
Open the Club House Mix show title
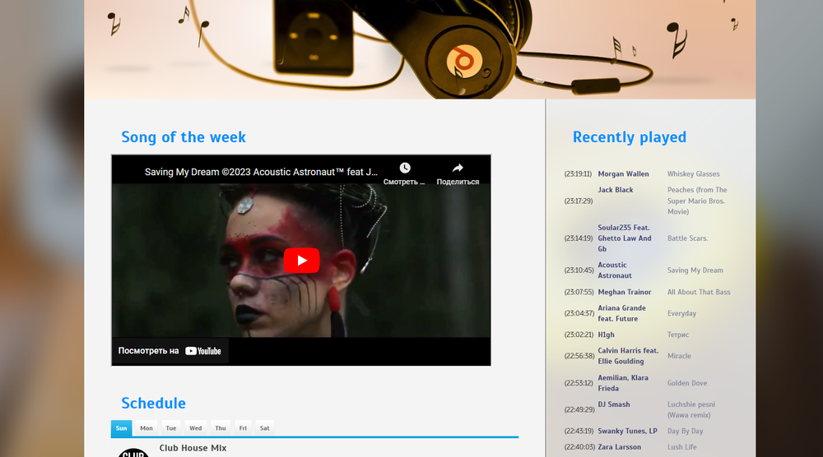pos(193,448)
